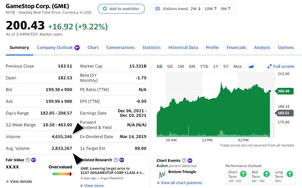The height and width of the screenshot is (188, 302).
Task: Open the GME Lowering target price article
Action: pos(112,171)
